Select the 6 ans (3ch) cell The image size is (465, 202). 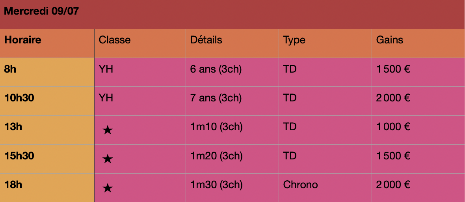point(232,72)
